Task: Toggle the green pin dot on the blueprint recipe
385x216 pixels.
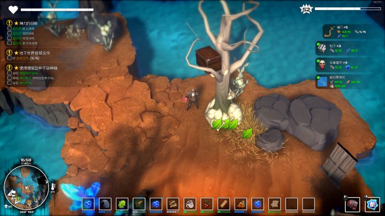Action: [318, 78]
